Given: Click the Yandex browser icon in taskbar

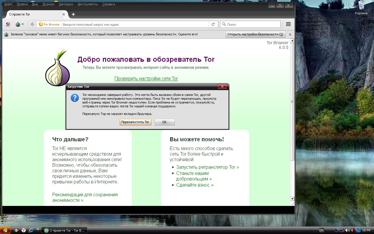Looking at the screenshot, I should tap(24, 230).
